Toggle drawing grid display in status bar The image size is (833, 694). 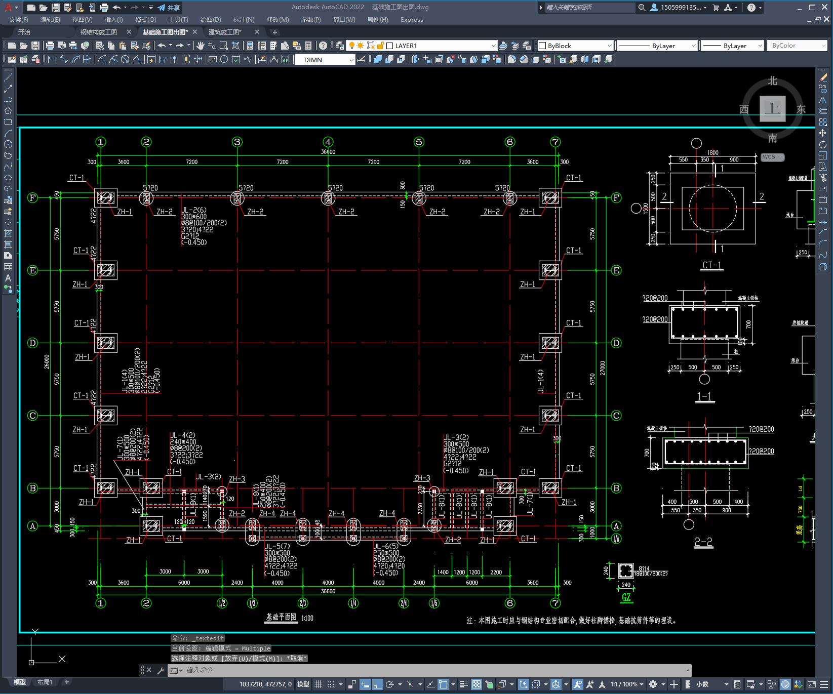tap(318, 684)
